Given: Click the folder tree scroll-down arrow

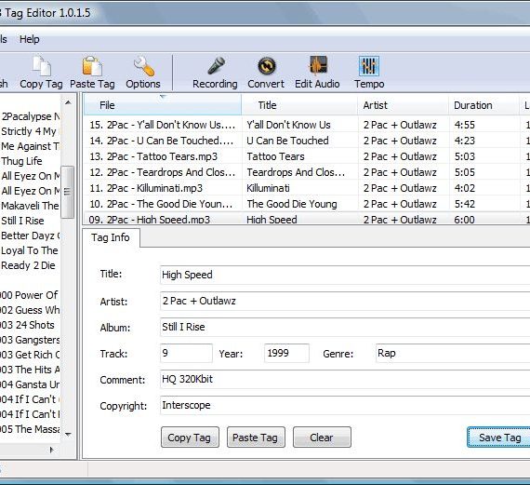Looking at the screenshot, I should pyautogui.click(x=68, y=435).
